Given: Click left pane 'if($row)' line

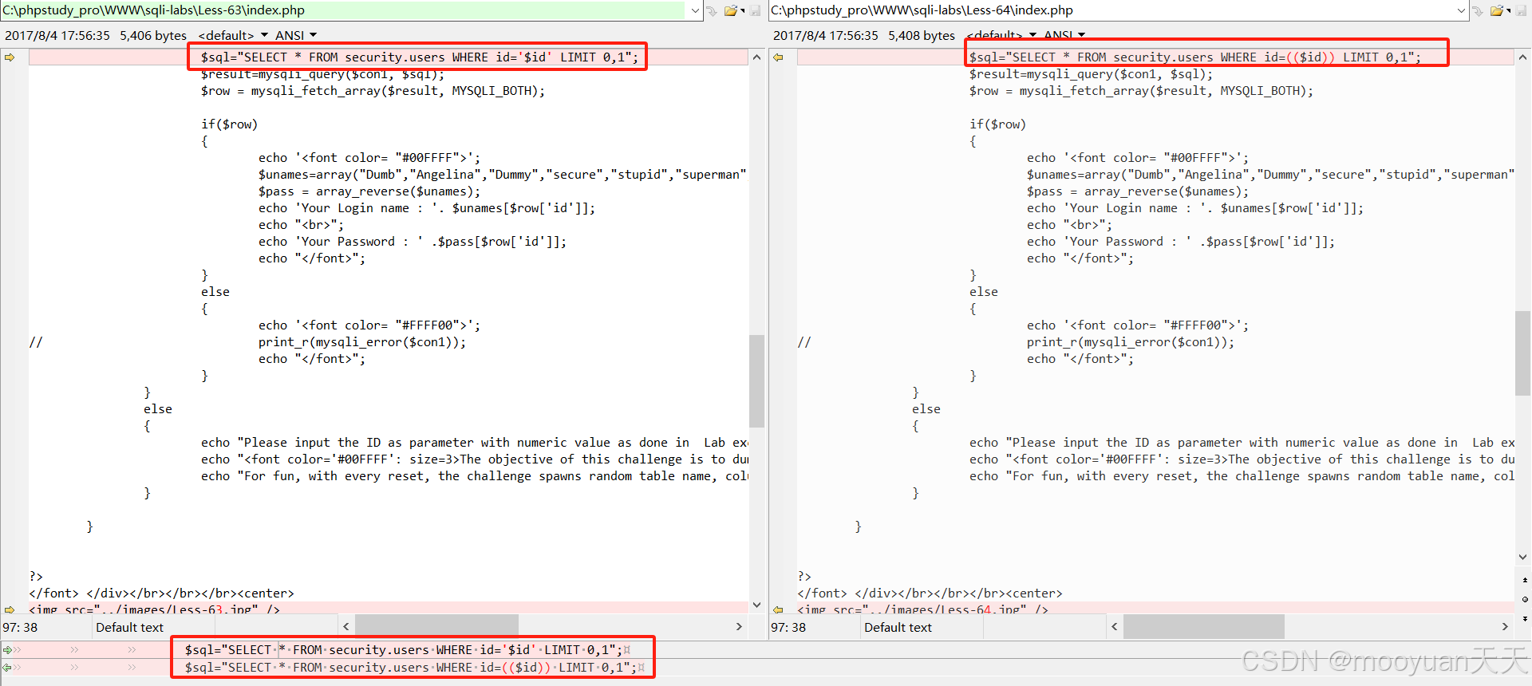Looking at the screenshot, I should 229,124.
